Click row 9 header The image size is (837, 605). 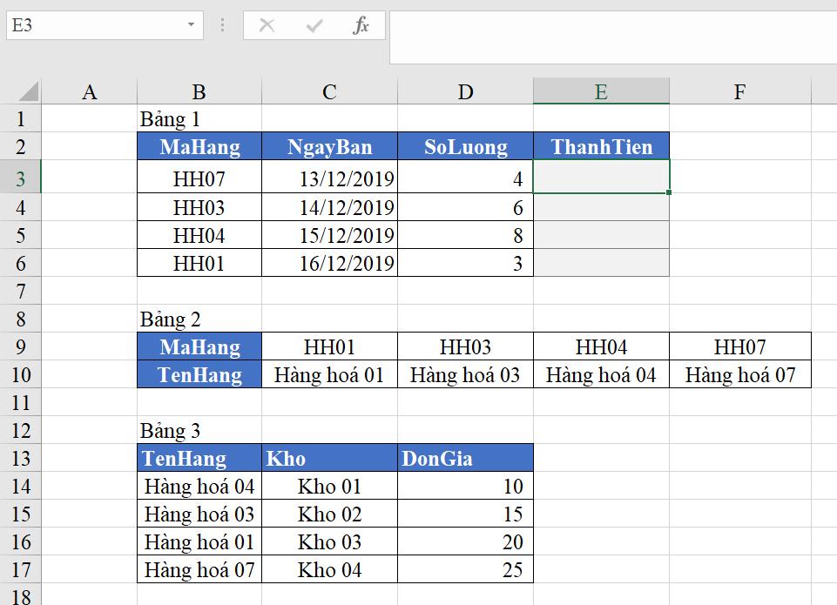21,346
